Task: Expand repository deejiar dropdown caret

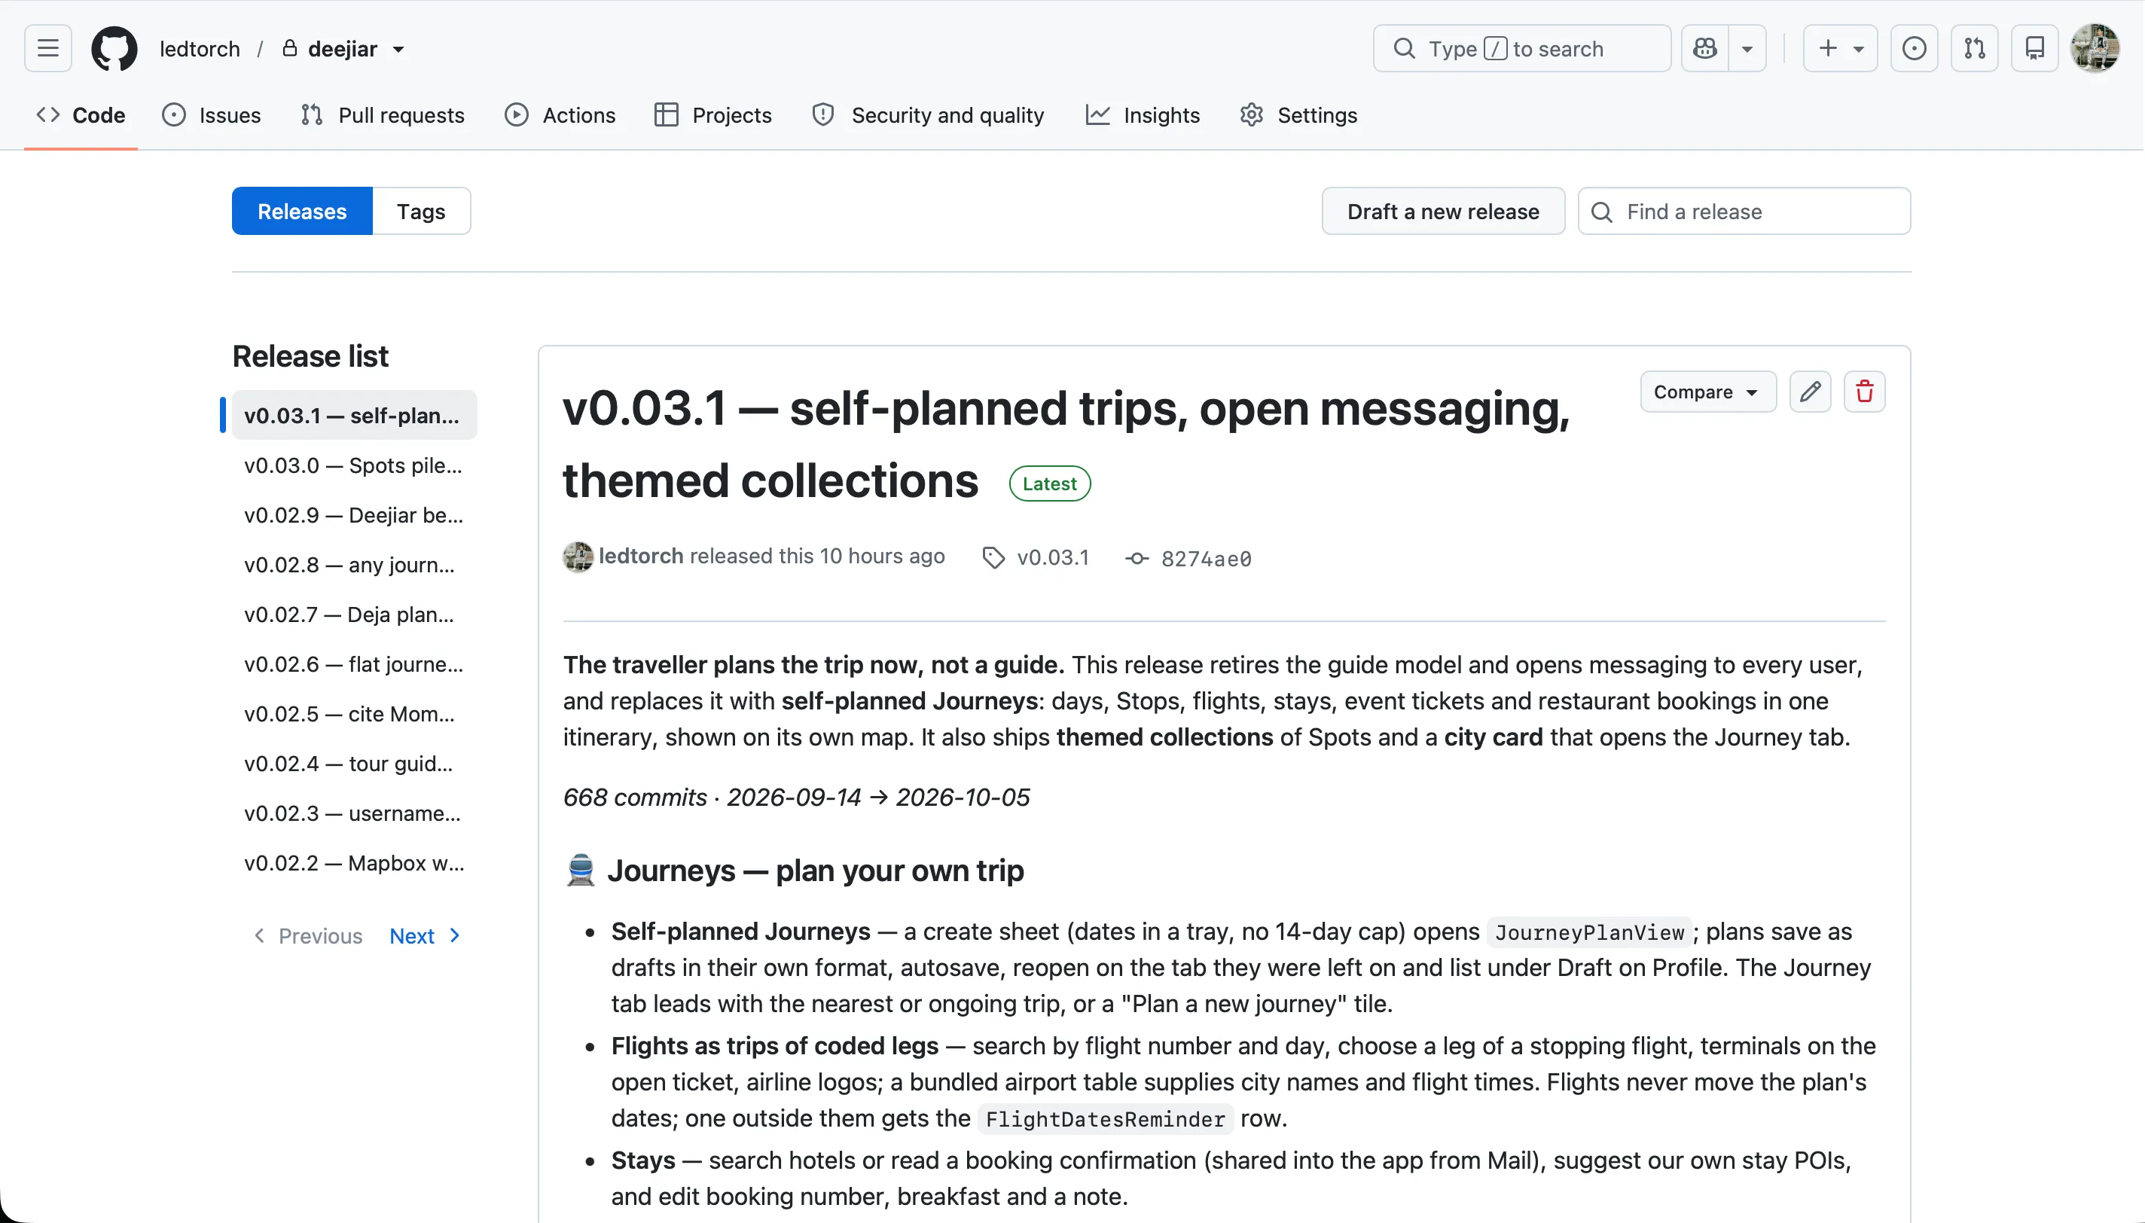Action: point(399,49)
